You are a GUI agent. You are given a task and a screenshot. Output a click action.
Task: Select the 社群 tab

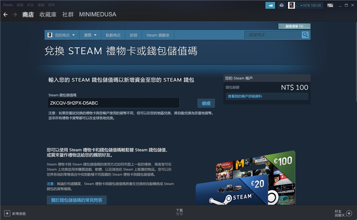(x=68, y=15)
